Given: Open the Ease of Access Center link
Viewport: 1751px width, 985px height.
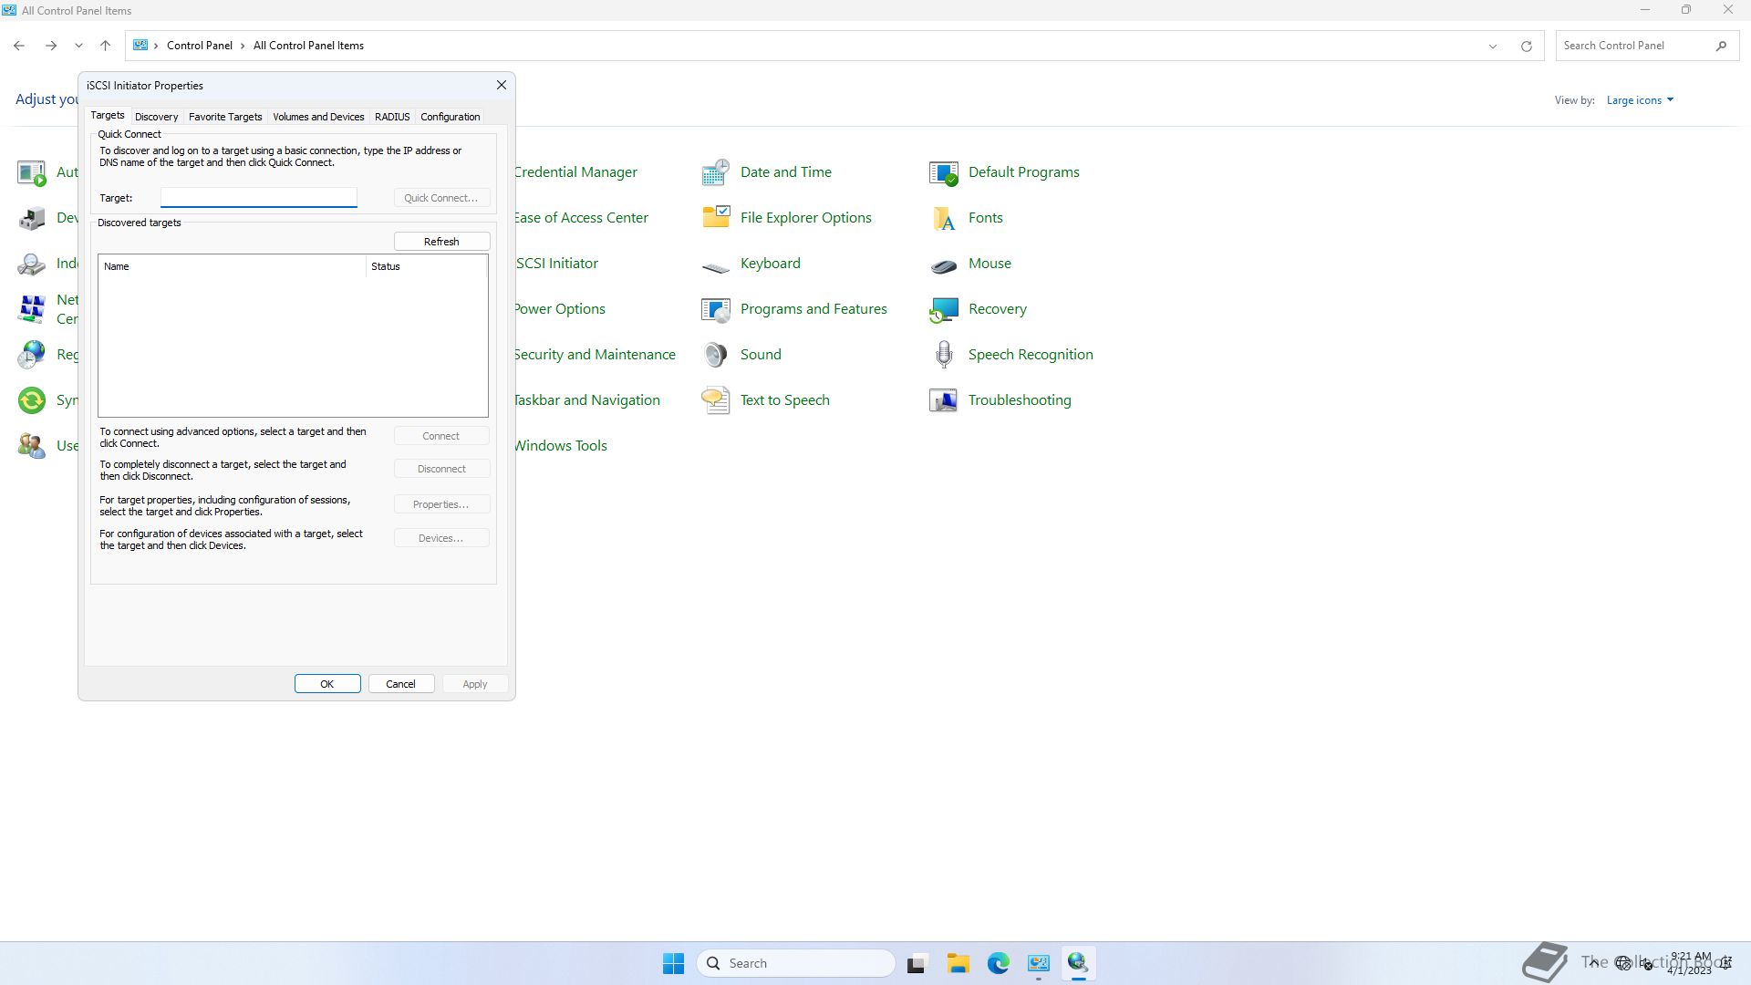Looking at the screenshot, I should (581, 218).
